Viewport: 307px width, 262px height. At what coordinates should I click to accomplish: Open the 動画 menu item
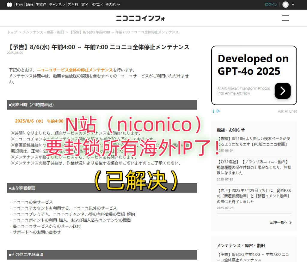pos(19,4)
